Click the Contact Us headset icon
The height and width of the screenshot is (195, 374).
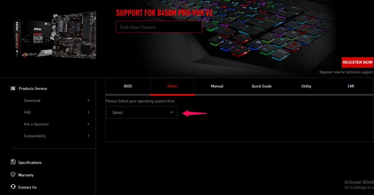pos(13,187)
